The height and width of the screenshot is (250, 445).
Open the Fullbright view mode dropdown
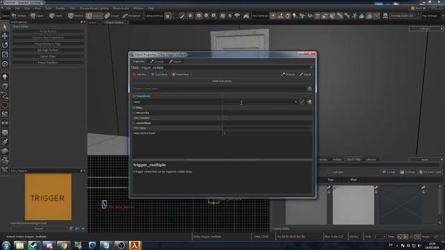[x=426, y=28]
